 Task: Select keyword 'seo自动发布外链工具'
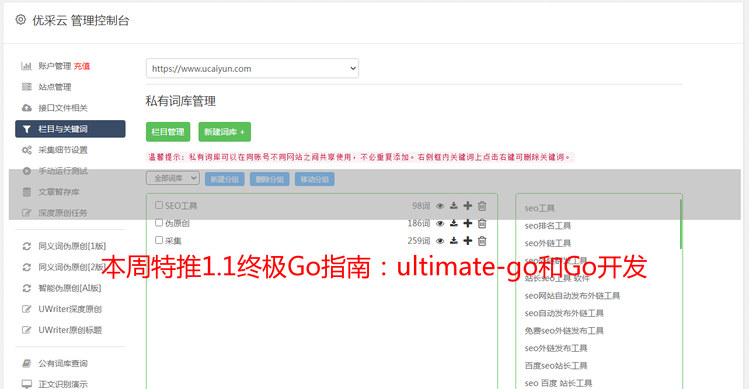[564, 313]
